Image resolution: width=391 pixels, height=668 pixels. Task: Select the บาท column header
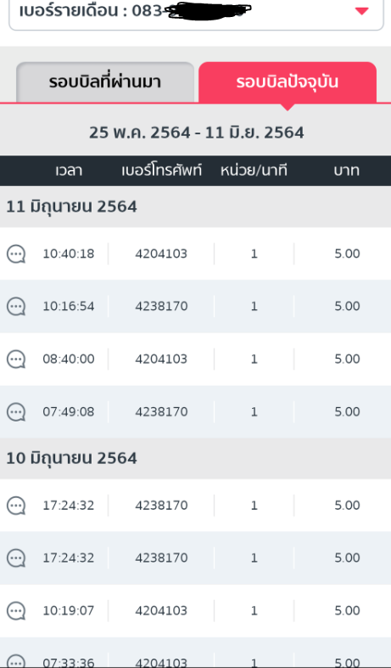point(346,171)
